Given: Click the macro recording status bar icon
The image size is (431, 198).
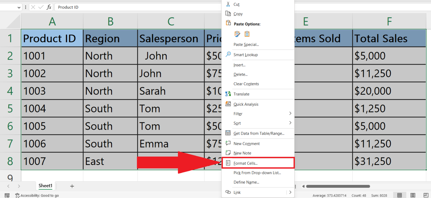Looking at the screenshot, I should [x=7, y=195].
